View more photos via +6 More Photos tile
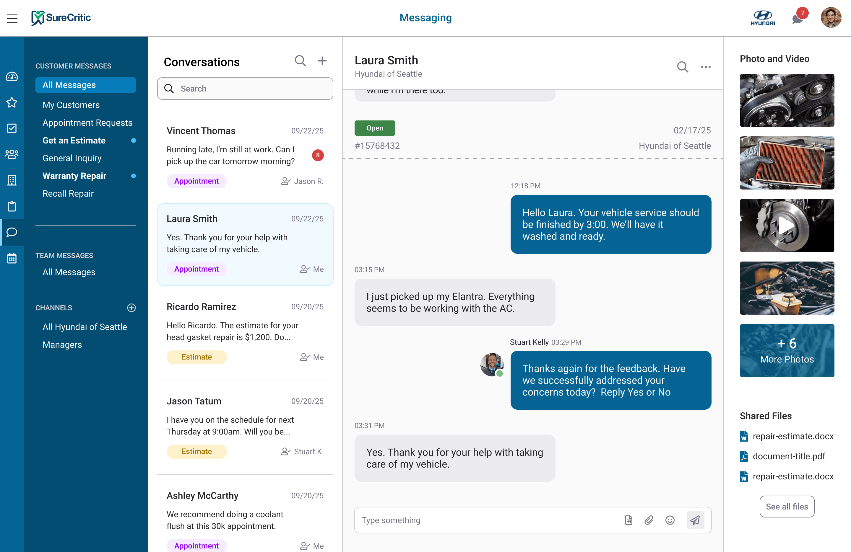This screenshot has width=851, height=552. click(787, 350)
